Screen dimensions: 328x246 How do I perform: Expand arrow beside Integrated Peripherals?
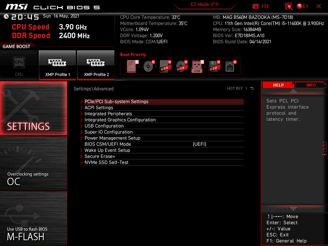[81, 114]
